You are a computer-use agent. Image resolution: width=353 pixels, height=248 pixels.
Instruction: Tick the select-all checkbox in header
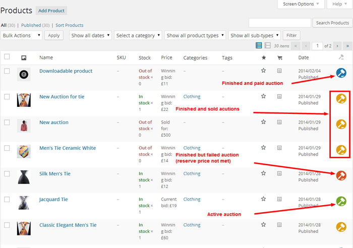(x=7, y=57)
